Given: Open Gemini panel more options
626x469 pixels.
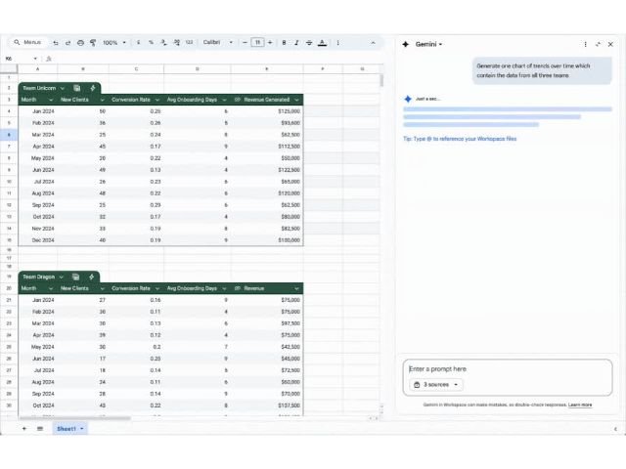Looking at the screenshot, I should point(585,44).
